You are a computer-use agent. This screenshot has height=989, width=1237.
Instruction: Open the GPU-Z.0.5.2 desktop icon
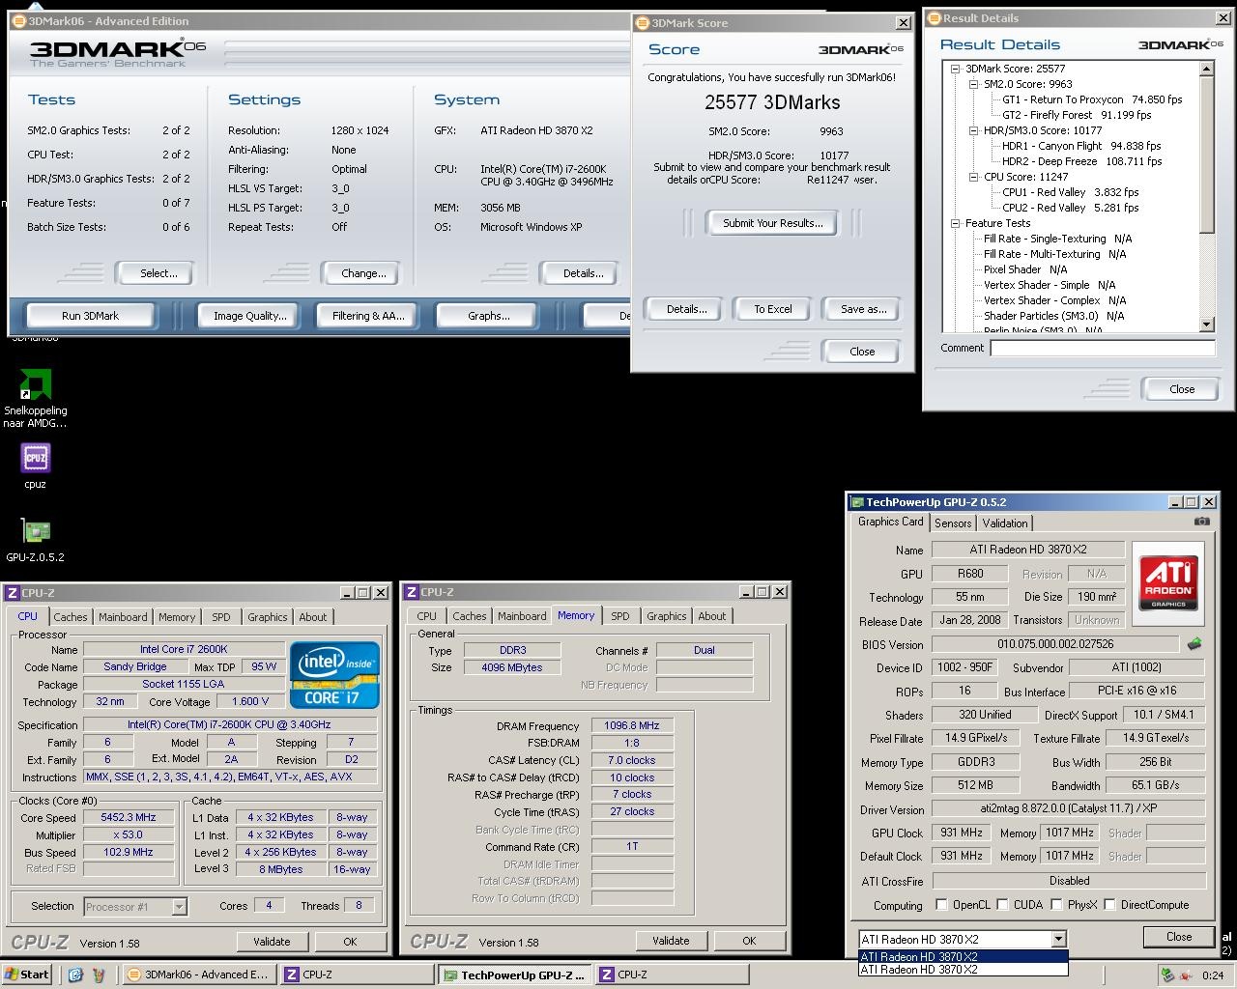pos(36,531)
